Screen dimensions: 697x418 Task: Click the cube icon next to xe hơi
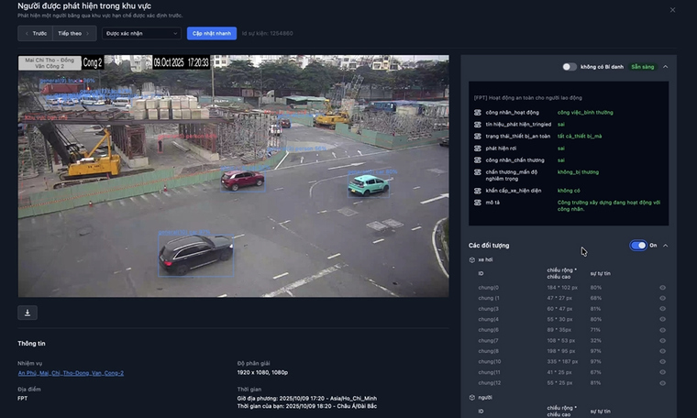(x=472, y=260)
